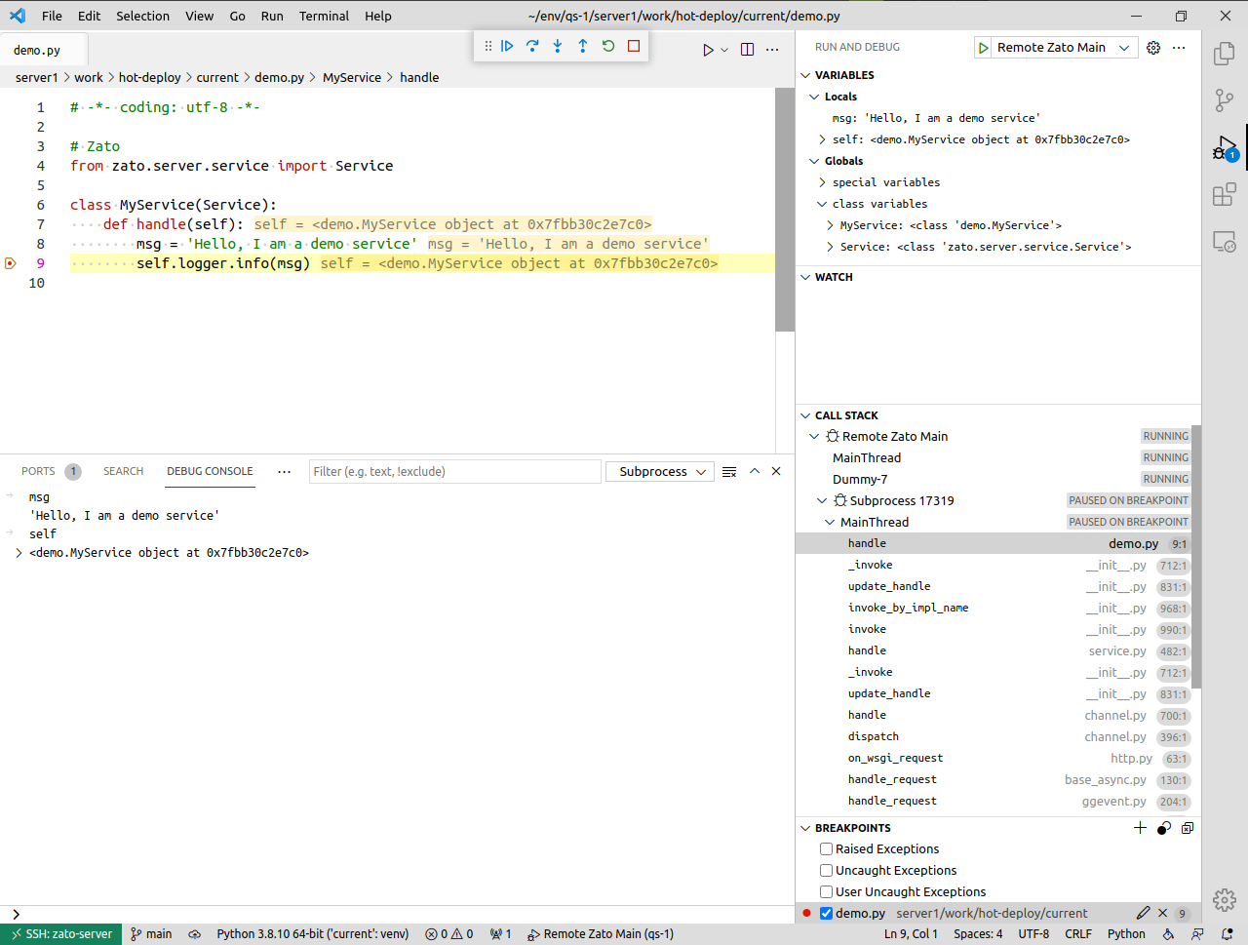
Task: Click the debug console filter field
Action: pyautogui.click(x=454, y=472)
